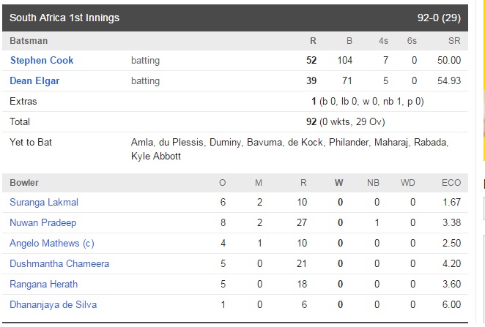Click Nuwan Pradeep's 3.38 economy value
Viewport: 485px width, 327px height.
pyautogui.click(x=451, y=222)
